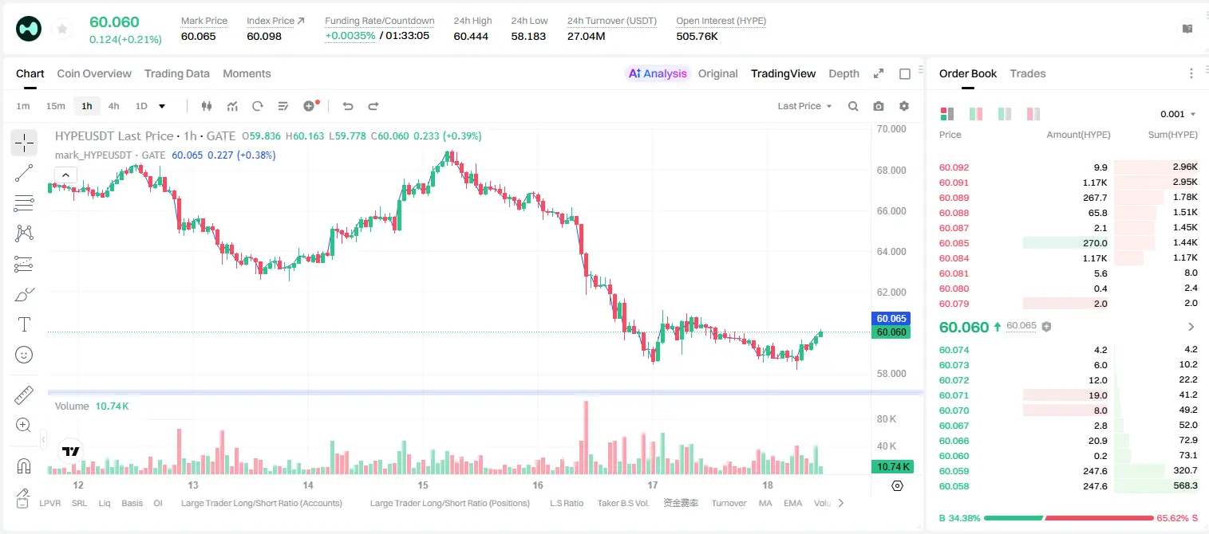1209x534 pixels.
Task: Click the LPVR indicator at bottom
Action: coord(49,503)
